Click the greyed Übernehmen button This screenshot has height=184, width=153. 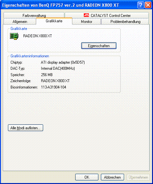[x=138, y=177]
